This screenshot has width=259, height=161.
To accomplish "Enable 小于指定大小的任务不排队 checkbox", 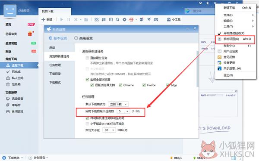I will (87, 124).
